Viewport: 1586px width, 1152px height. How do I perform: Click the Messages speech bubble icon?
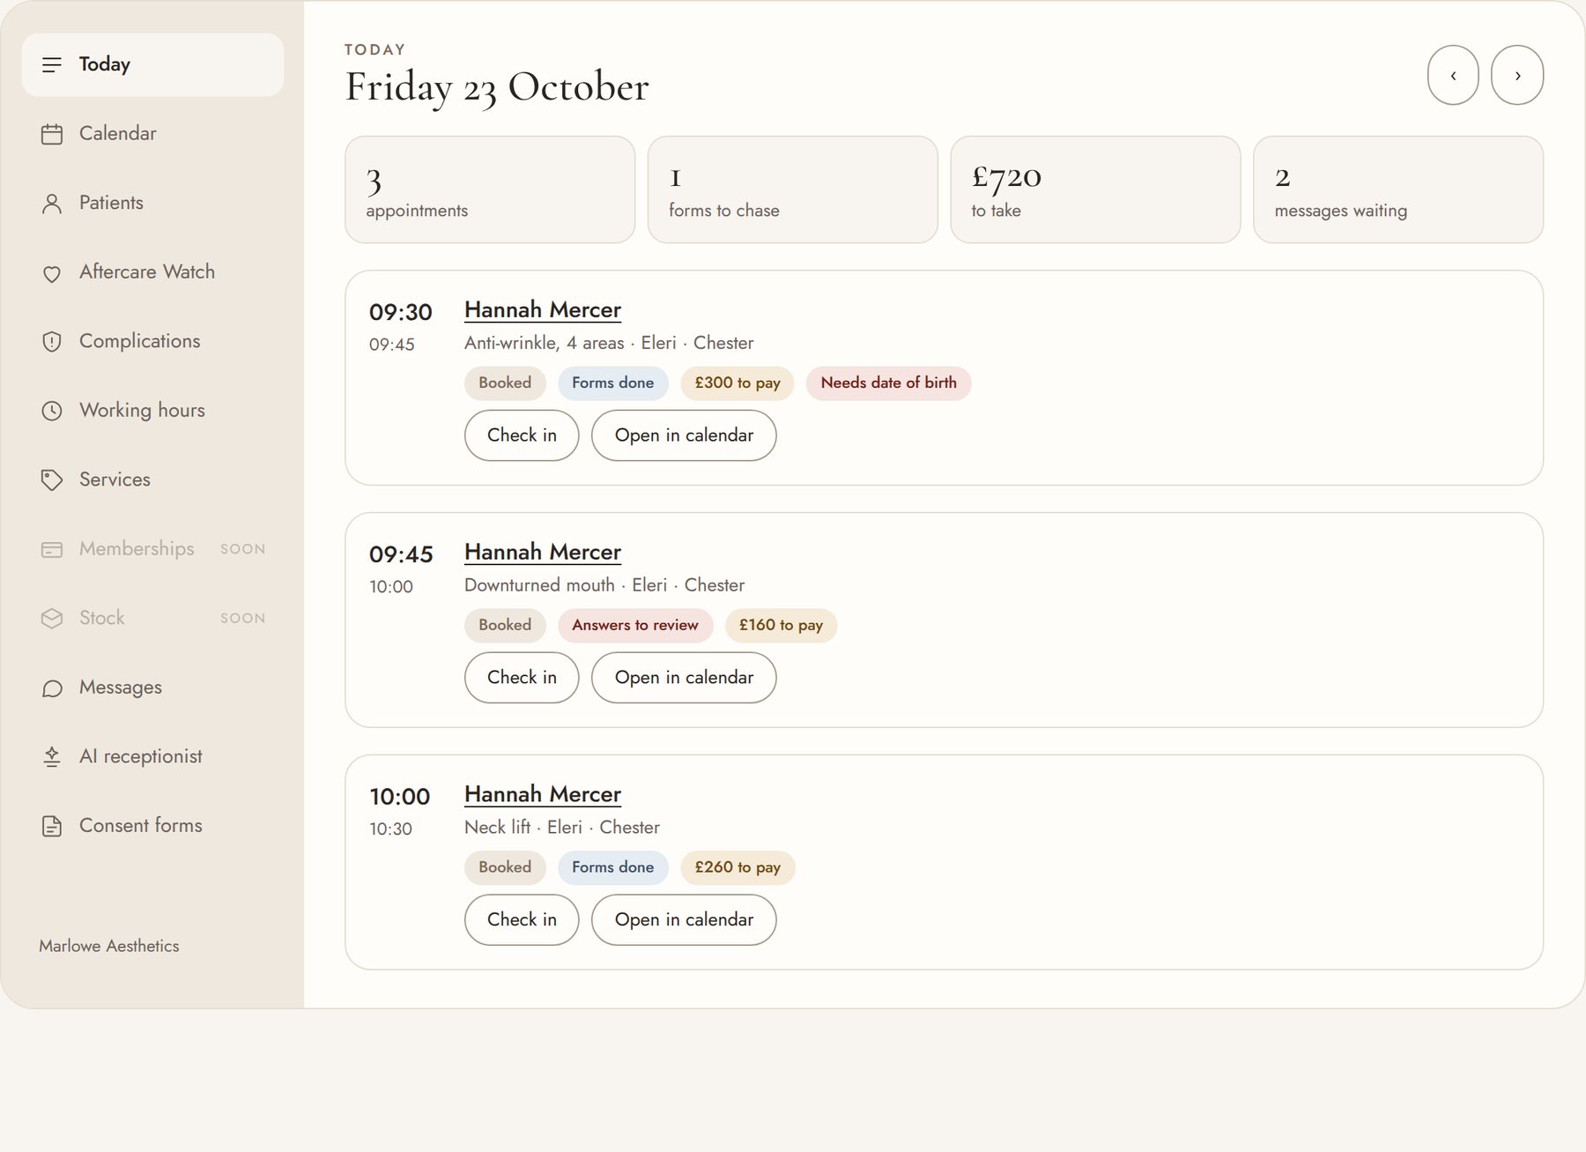click(x=52, y=688)
